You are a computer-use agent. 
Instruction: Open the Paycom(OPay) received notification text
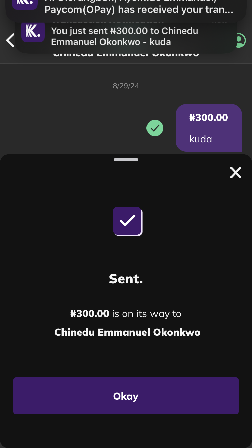click(138, 9)
